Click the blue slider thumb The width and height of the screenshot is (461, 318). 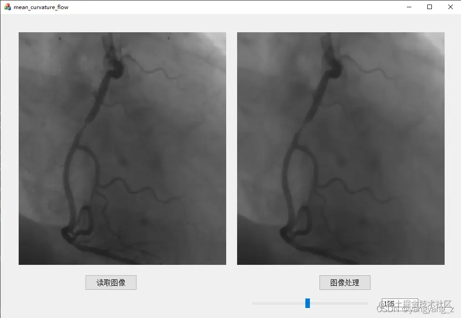[x=308, y=303]
